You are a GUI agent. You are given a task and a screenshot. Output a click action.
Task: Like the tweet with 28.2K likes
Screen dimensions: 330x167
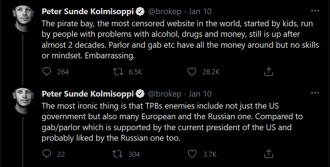tap(192, 72)
